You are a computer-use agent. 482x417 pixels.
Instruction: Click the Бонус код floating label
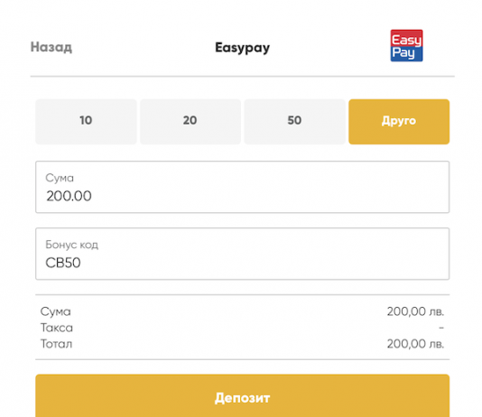coord(71,245)
